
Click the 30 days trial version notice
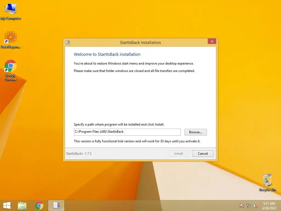137,141
